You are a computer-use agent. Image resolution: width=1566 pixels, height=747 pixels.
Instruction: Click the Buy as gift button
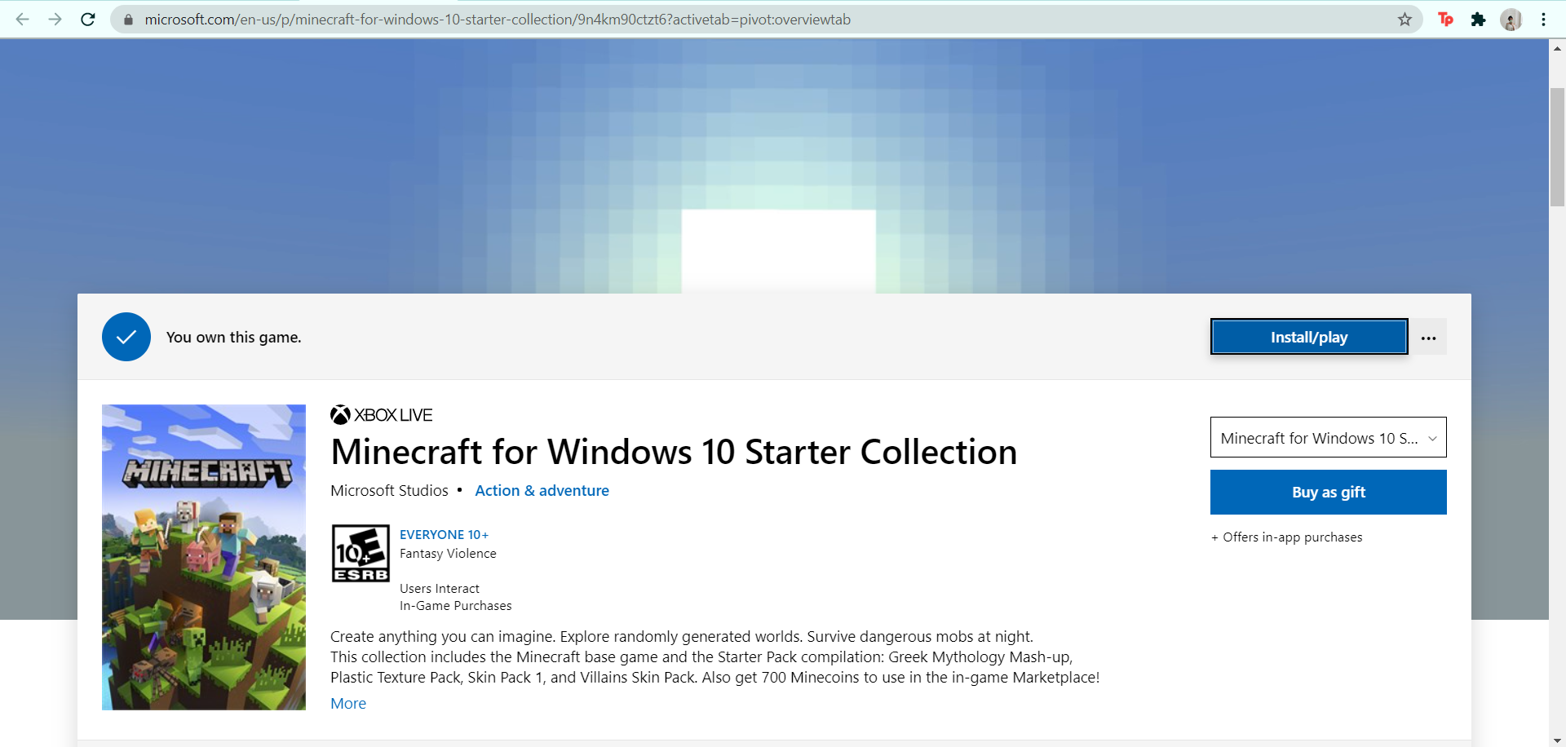(x=1328, y=492)
